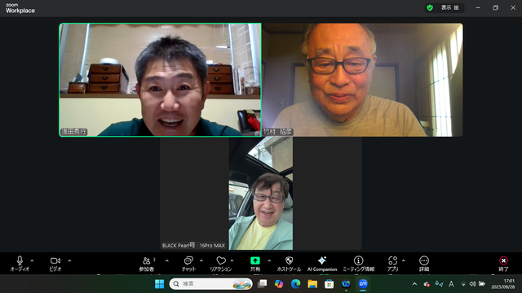Click the taskbar search box
522x293 pixels.
click(x=210, y=284)
